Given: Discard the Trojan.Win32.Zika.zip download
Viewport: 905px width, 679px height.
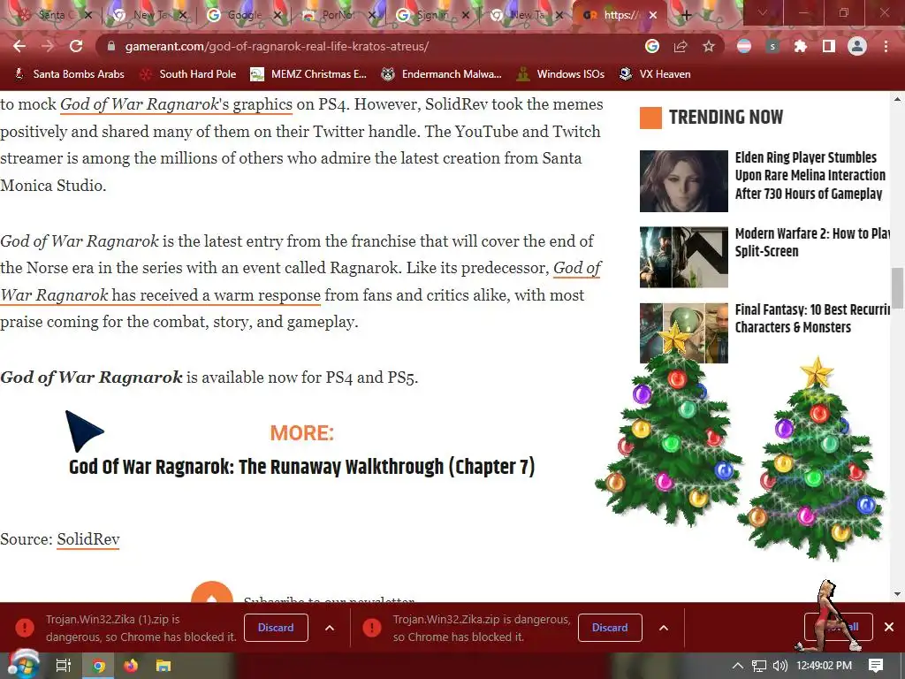Looking at the screenshot, I should click(610, 628).
